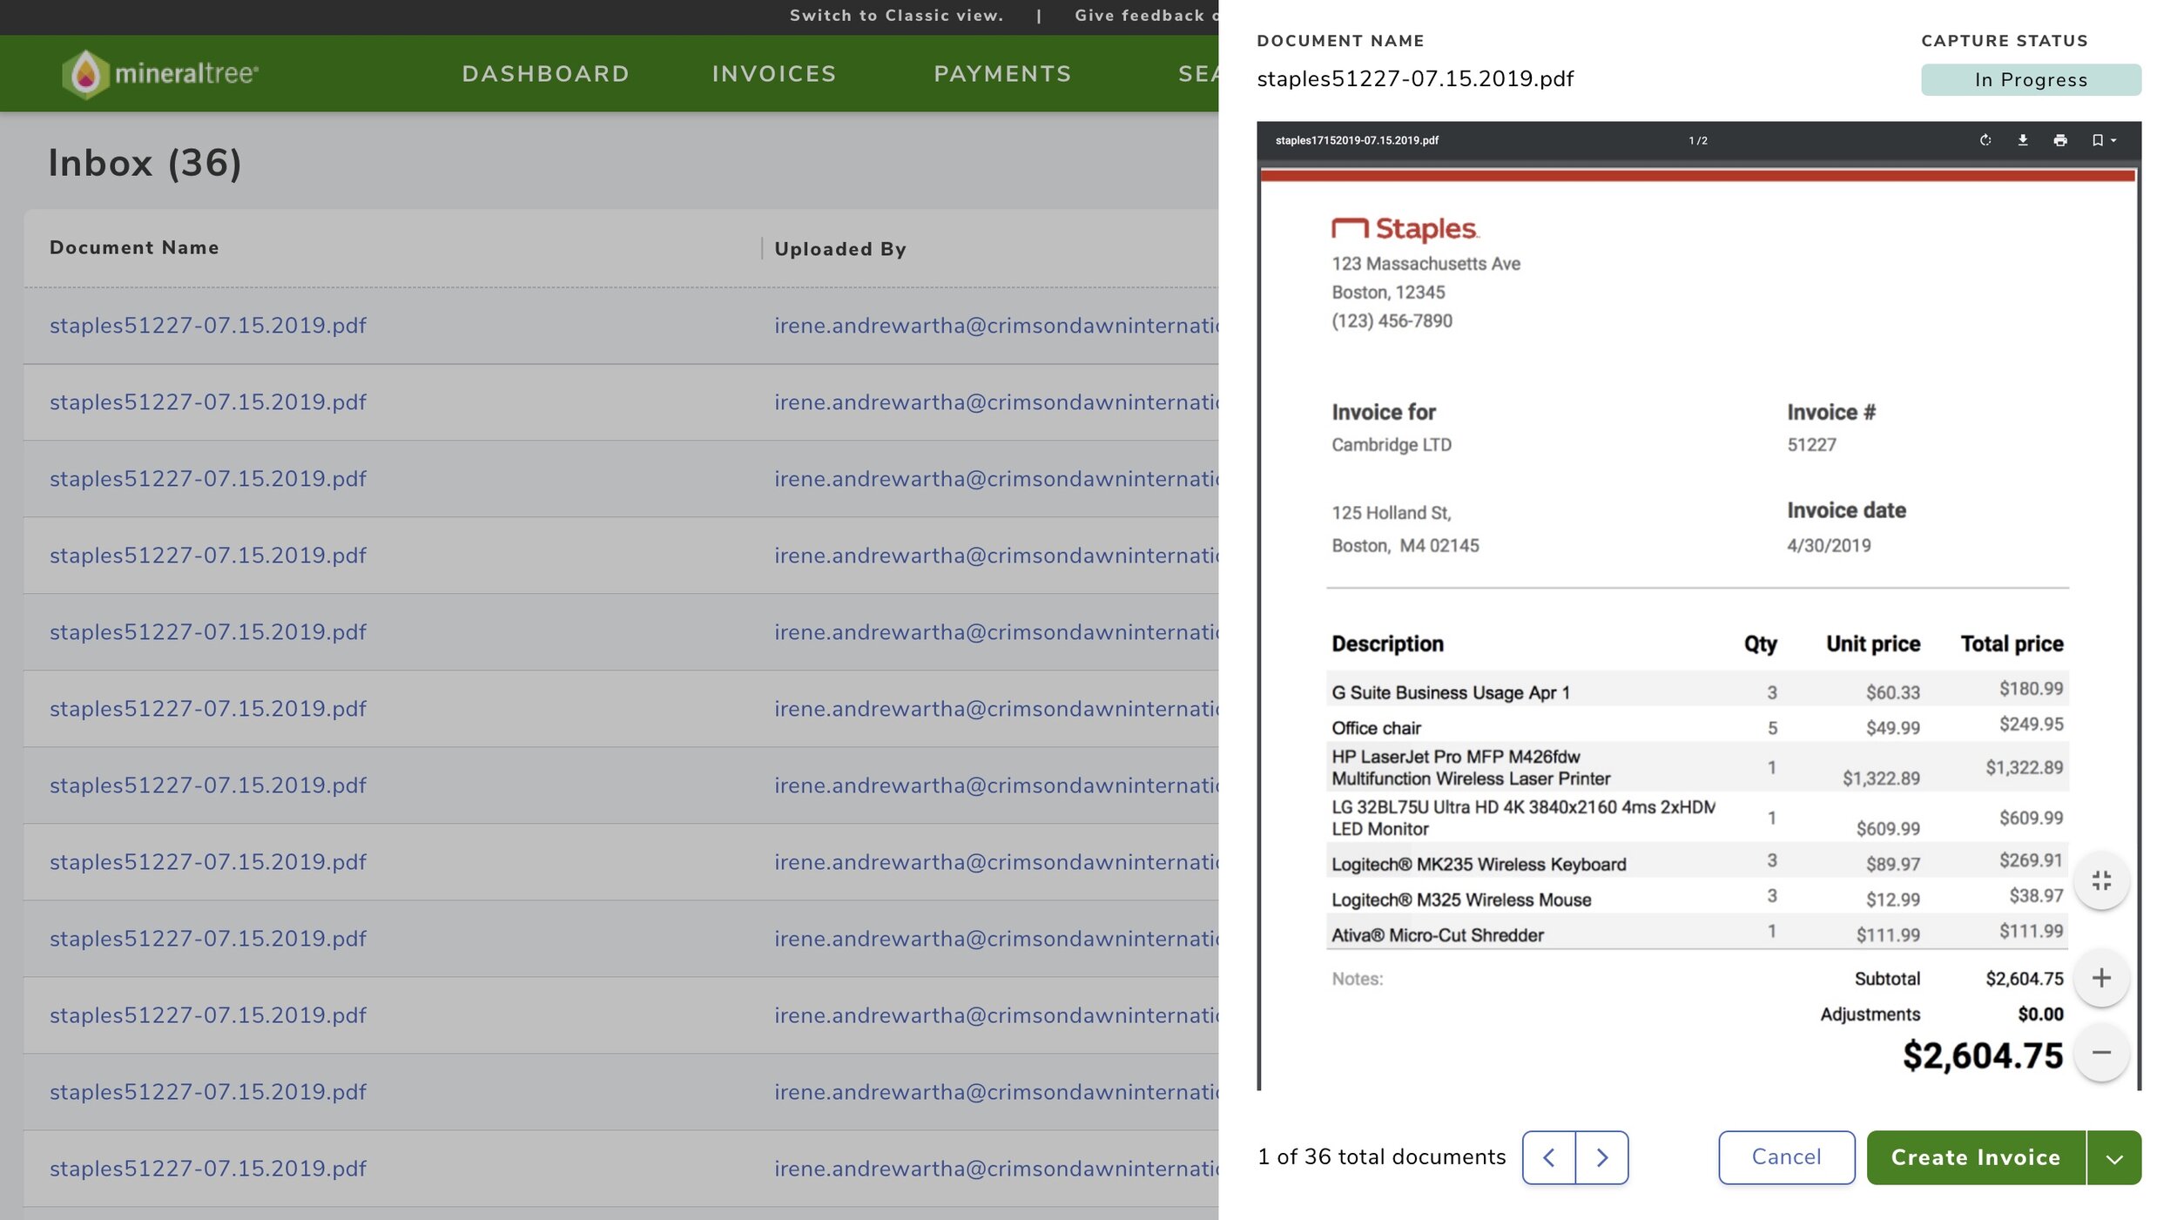
Task: Print the PDF document
Action: [2060, 140]
